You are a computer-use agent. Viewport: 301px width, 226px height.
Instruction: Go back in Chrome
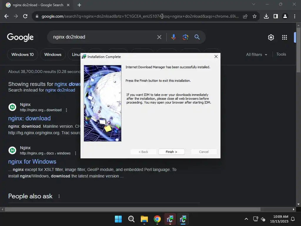tap(6, 16)
